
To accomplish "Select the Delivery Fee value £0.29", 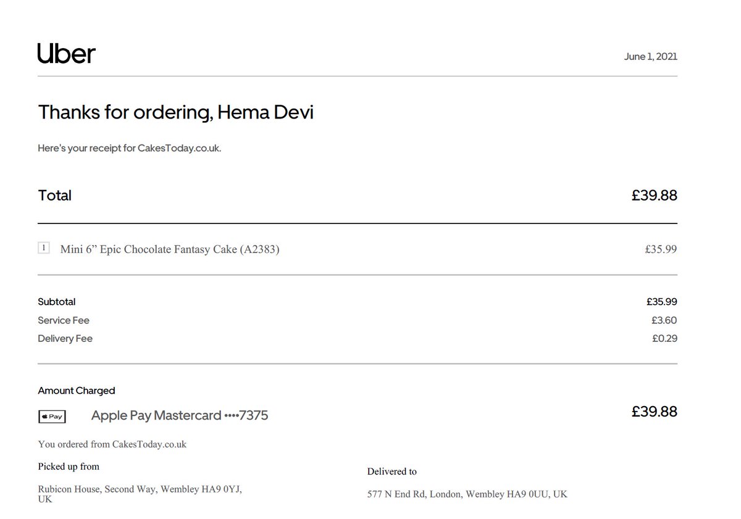I will point(664,338).
